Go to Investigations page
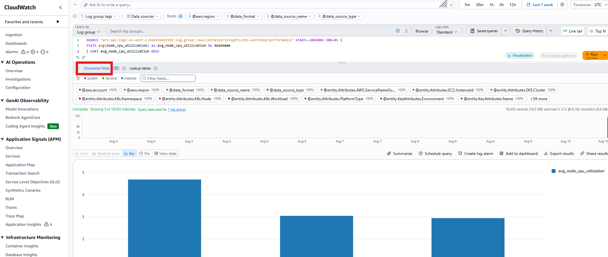Image resolution: width=608 pixels, height=257 pixels. point(18,79)
